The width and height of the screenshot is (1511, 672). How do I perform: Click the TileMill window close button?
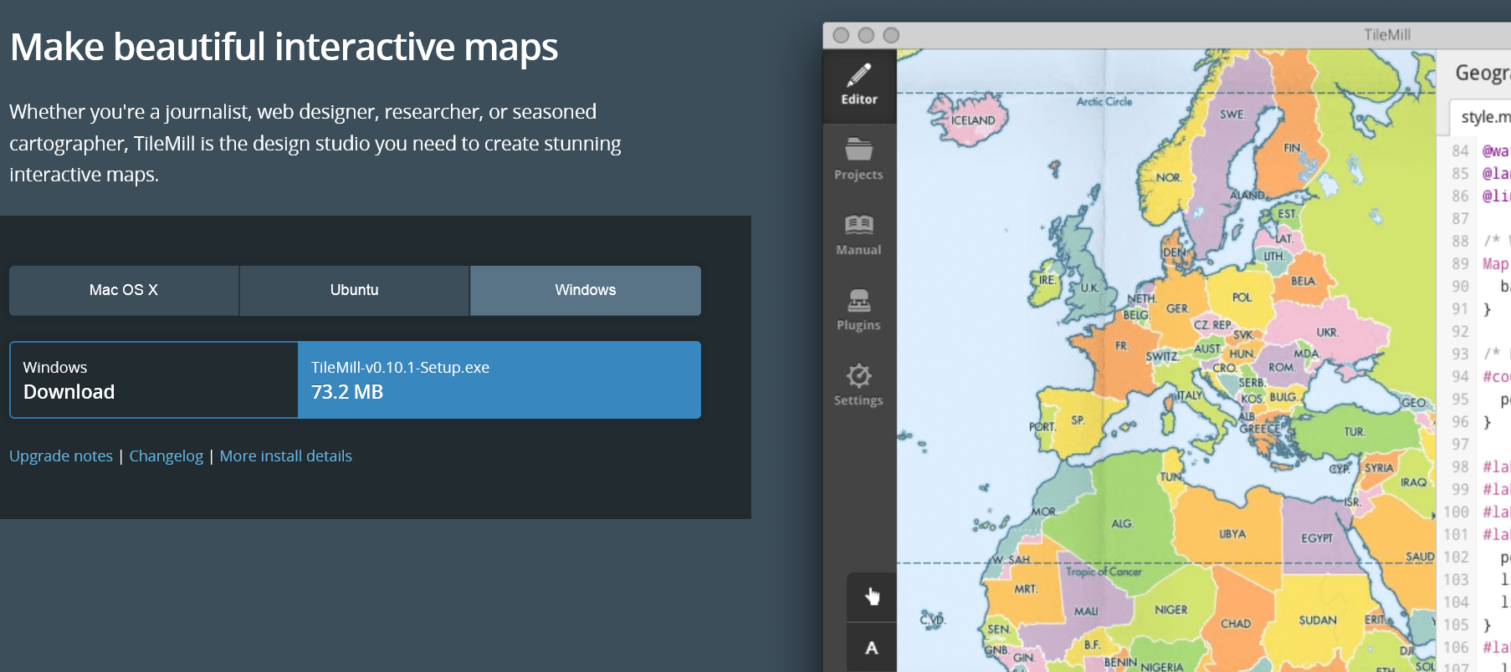pos(842,35)
